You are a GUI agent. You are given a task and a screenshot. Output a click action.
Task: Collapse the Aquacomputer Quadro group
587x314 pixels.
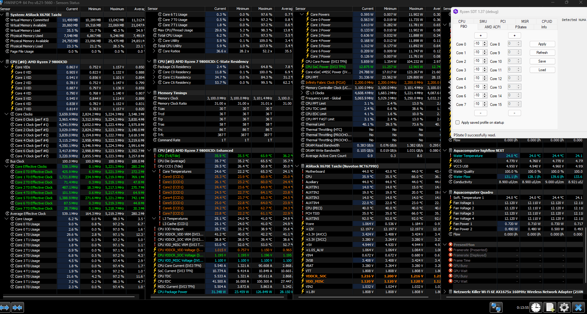(445, 192)
